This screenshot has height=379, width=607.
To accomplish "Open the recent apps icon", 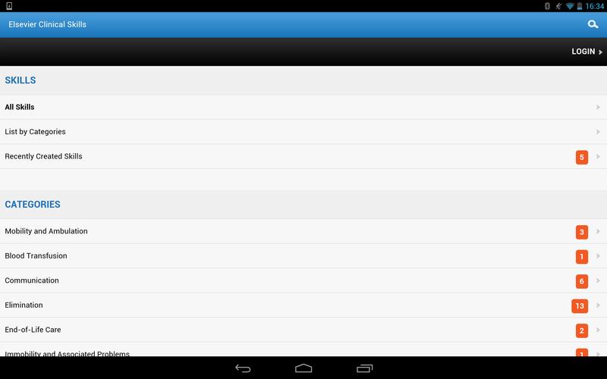I will [x=364, y=368].
